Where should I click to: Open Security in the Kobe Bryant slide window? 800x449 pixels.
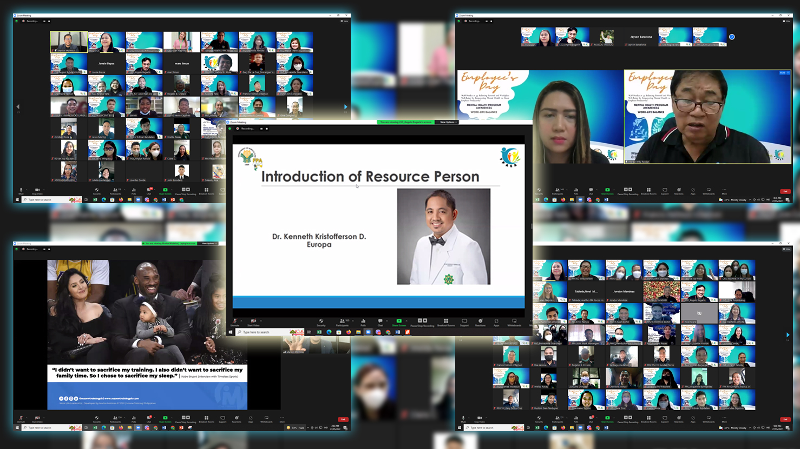pos(97,418)
